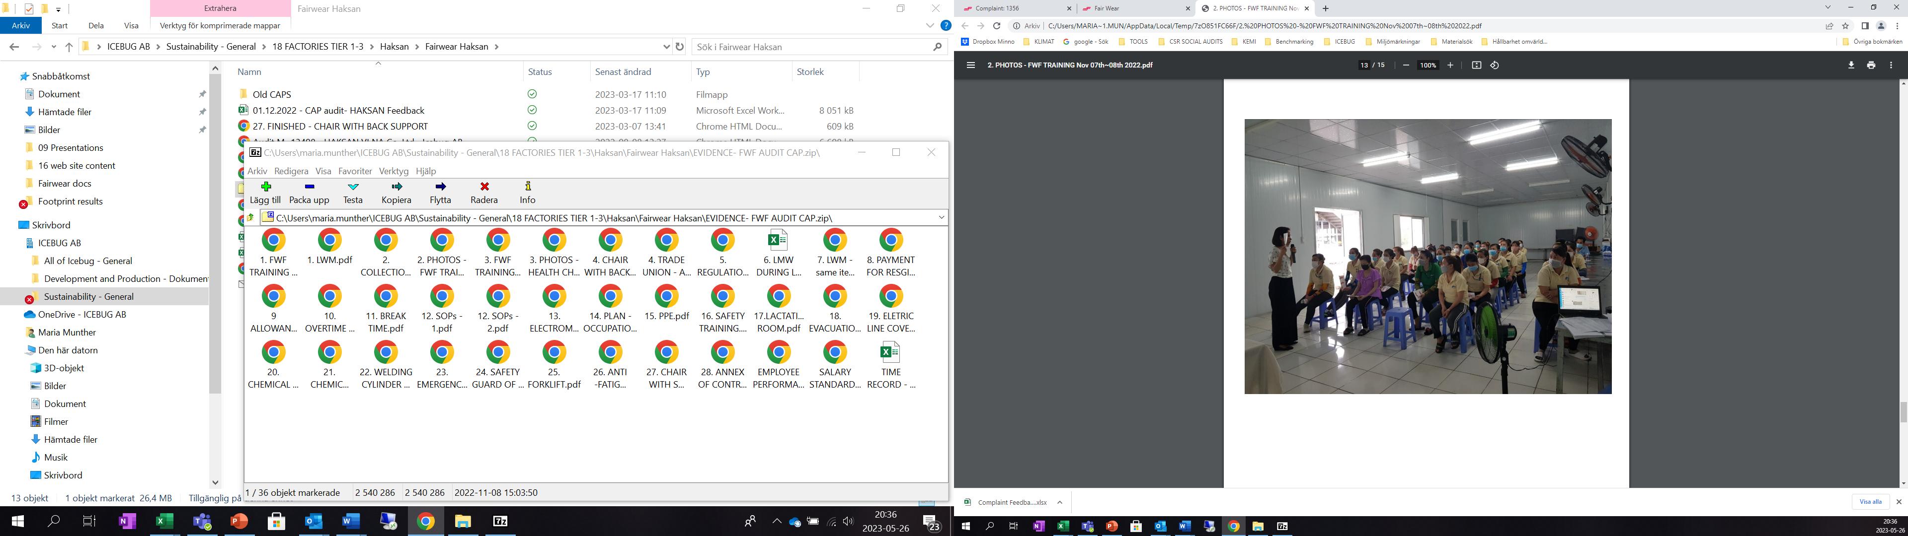The width and height of the screenshot is (1908, 536).
Task: Toggle the PDF viewer sidebar menu
Action: click(x=970, y=65)
